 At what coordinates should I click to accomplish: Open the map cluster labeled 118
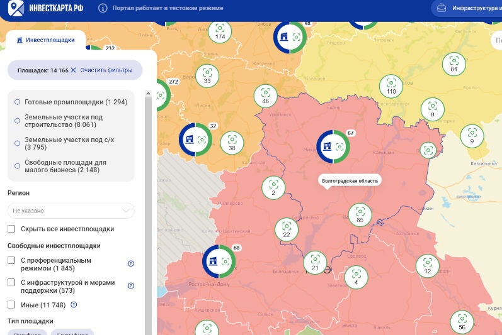coord(391,86)
